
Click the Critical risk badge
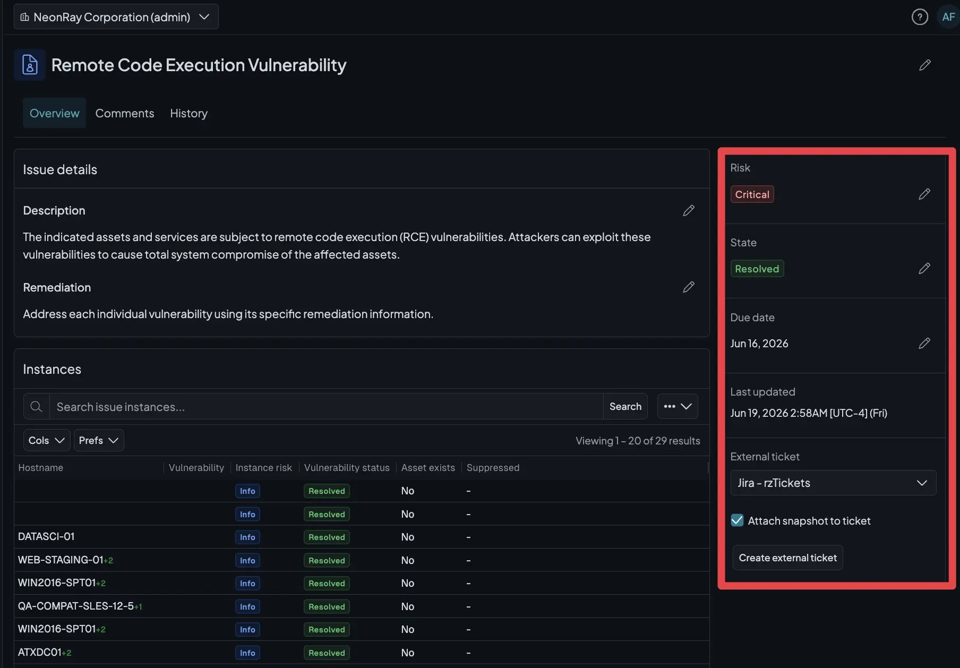(x=752, y=194)
